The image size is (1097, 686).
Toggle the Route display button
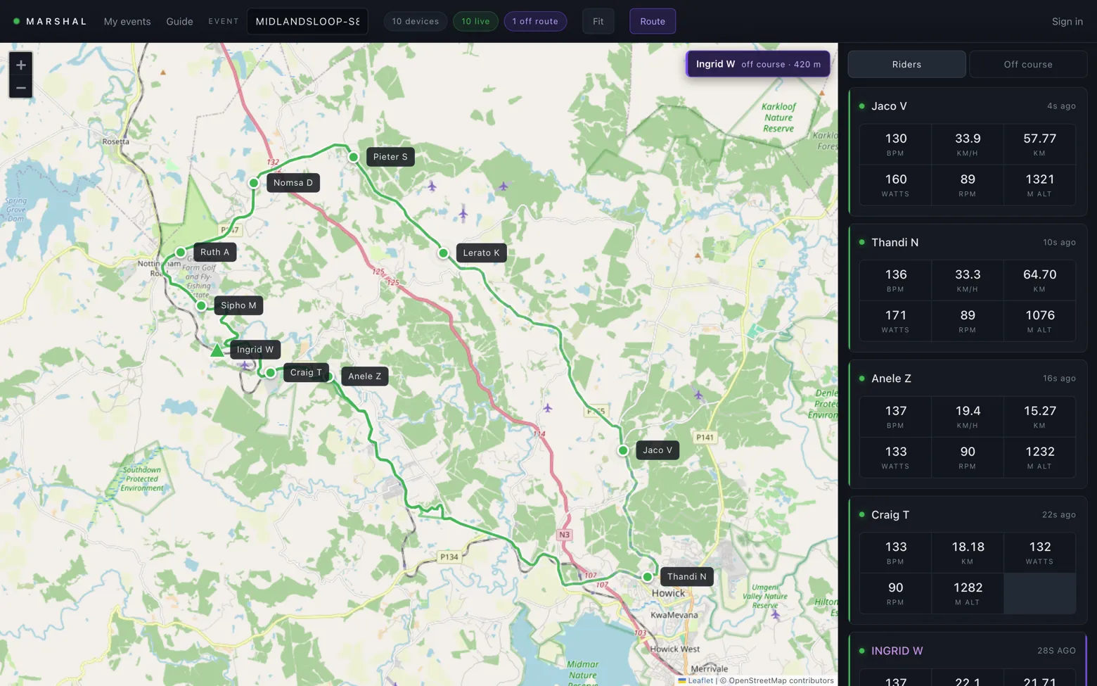coord(653,21)
